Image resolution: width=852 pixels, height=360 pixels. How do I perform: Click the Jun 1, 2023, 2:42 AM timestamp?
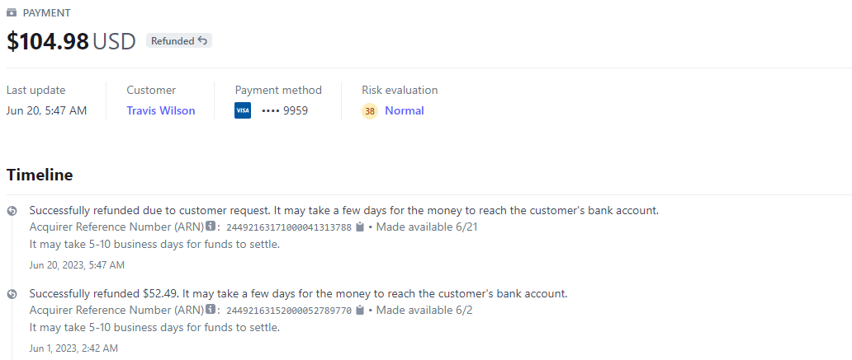point(73,348)
